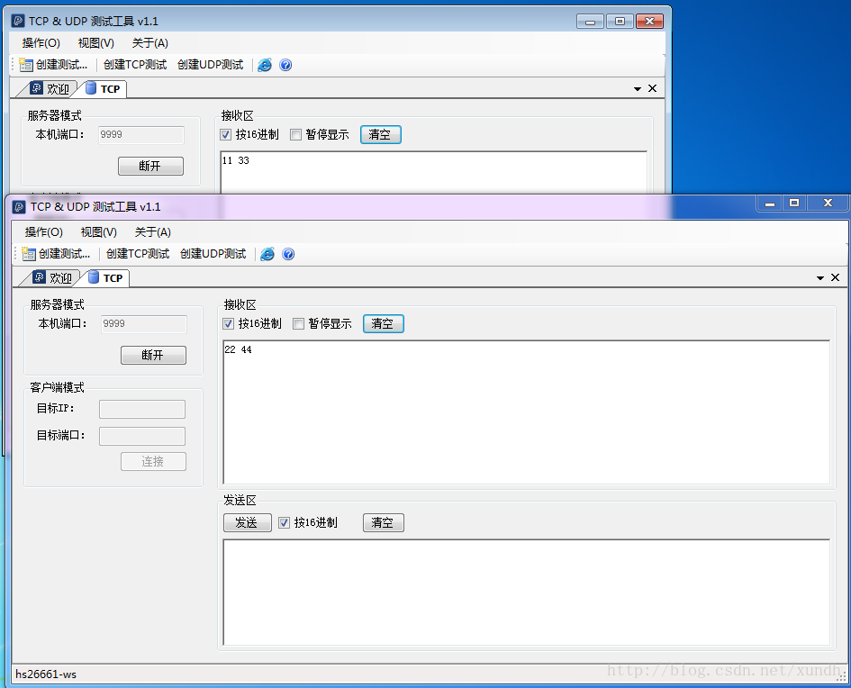
Task: Open 关于(A) menu in front window
Action: 153,232
